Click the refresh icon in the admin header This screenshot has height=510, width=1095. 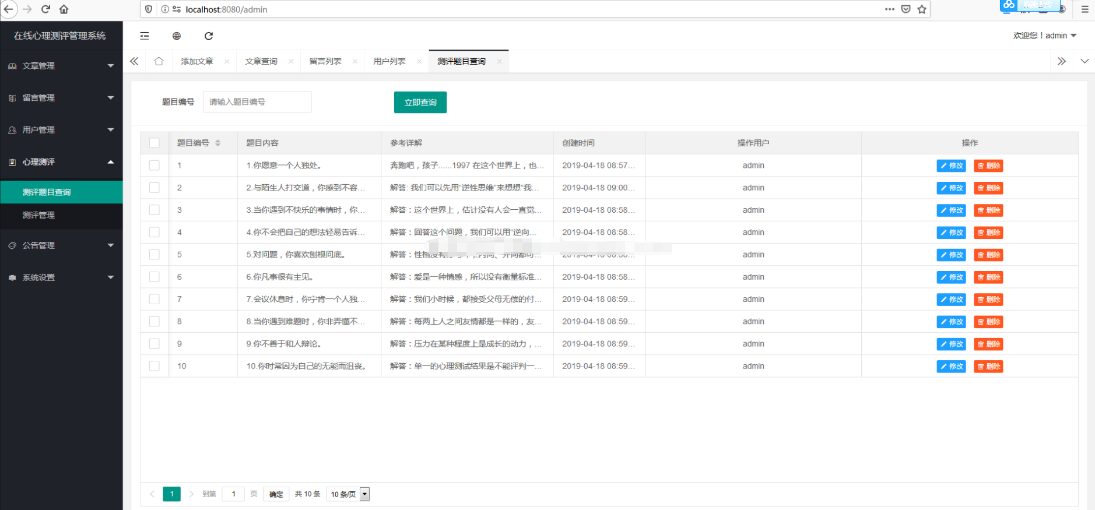(209, 36)
